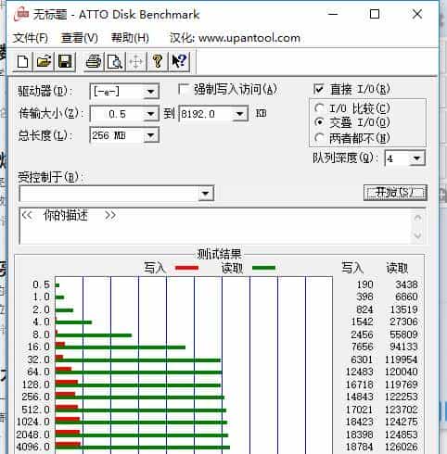The width and height of the screenshot is (447, 454).
Task: Click the Save floppy disk icon
Action: click(65, 62)
